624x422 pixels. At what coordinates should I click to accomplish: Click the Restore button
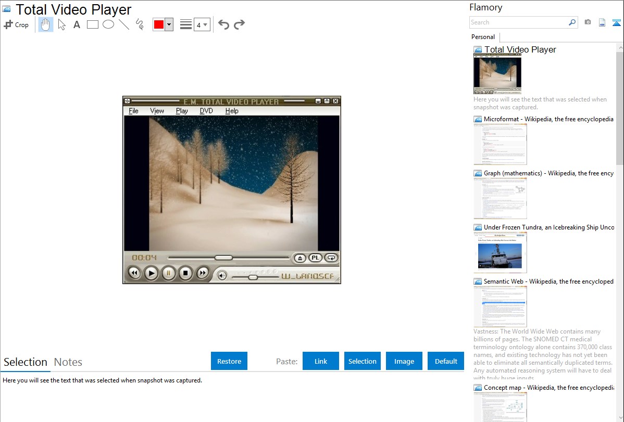point(229,361)
